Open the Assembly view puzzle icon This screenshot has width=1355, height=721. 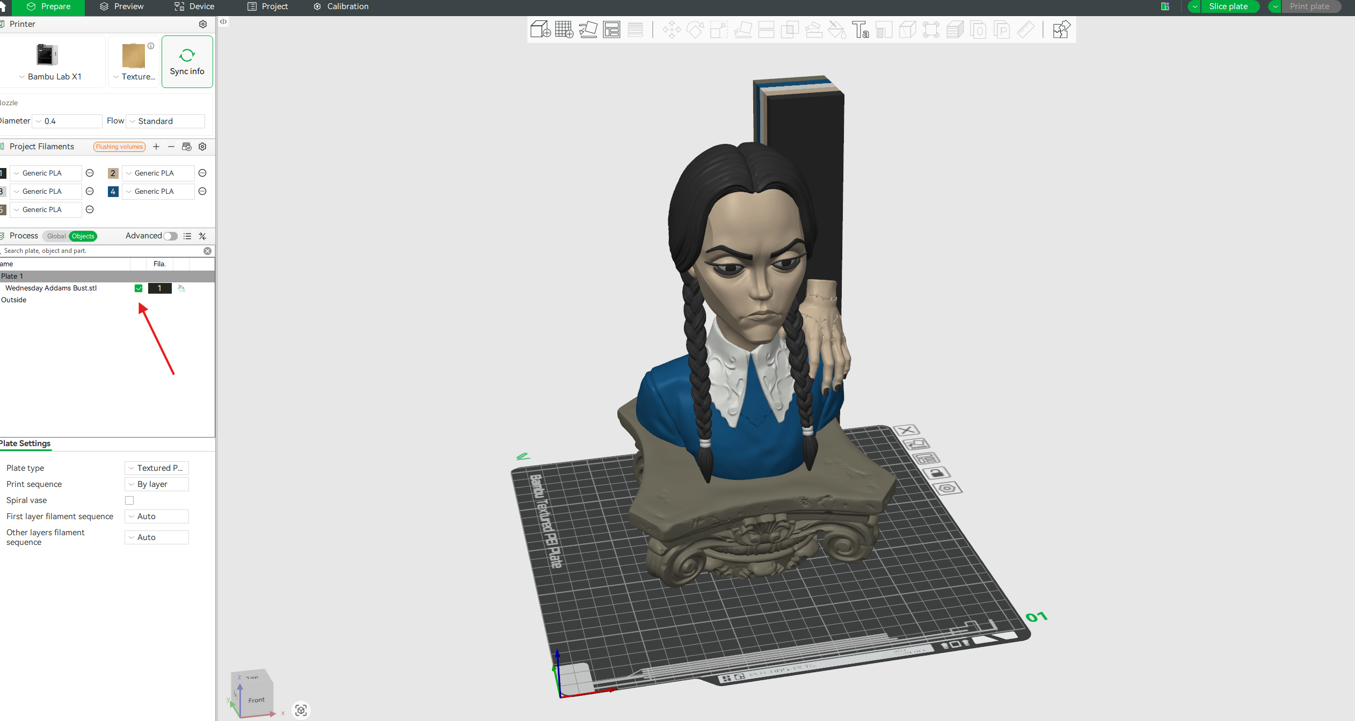point(1061,30)
